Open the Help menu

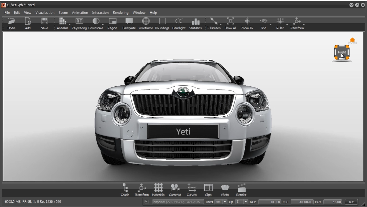[153, 13]
